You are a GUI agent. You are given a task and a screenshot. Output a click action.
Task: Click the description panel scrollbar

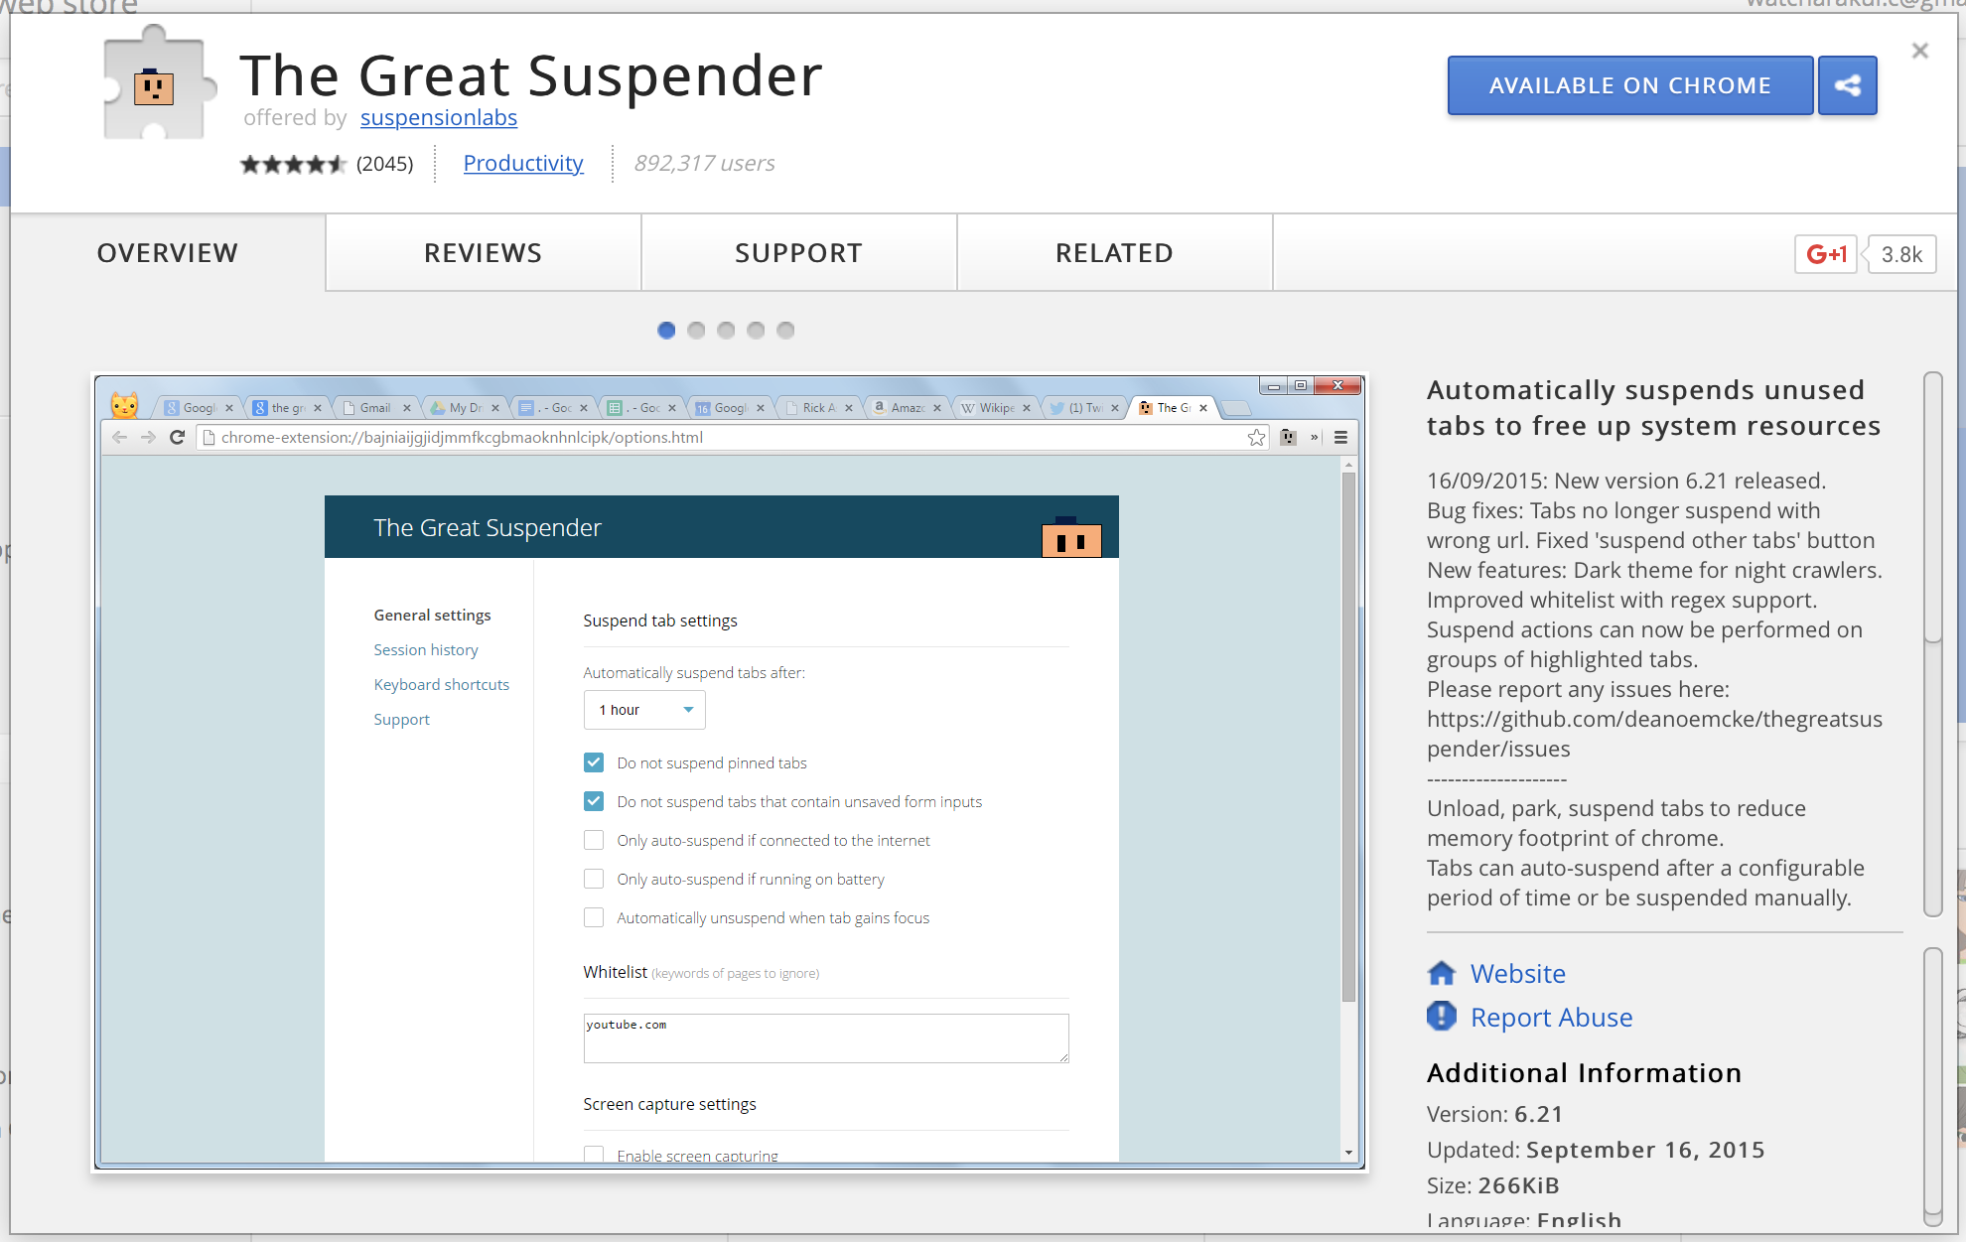tap(1933, 644)
